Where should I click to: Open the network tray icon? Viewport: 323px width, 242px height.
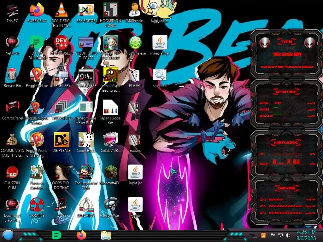280,235
